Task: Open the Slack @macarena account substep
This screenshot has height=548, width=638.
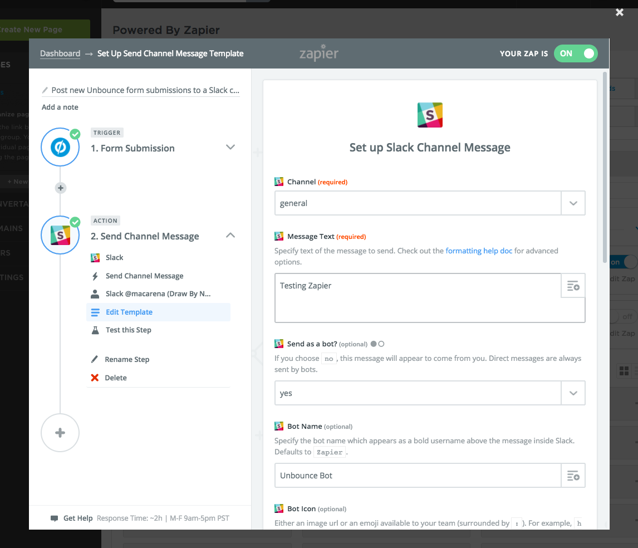Action: click(x=158, y=294)
